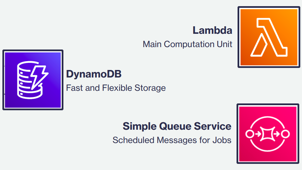Select the purple DynamoDB database icon
The width and height of the screenshot is (302, 170).
(x=33, y=80)
